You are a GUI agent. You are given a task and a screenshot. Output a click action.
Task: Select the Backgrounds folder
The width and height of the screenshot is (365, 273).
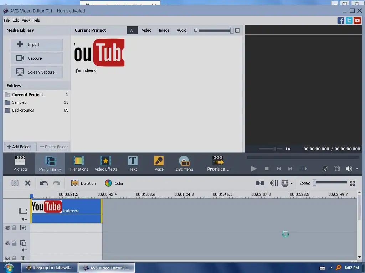point(37,110)
